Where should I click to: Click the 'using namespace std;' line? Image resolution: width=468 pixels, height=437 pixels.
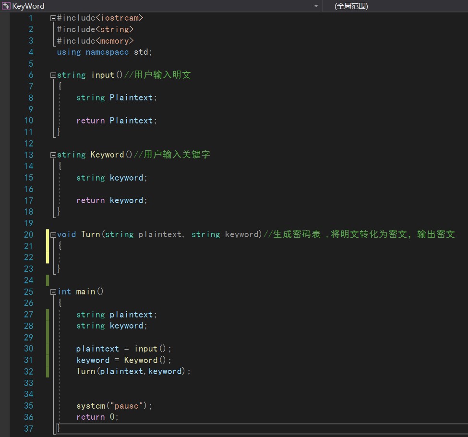coord(104,52)
